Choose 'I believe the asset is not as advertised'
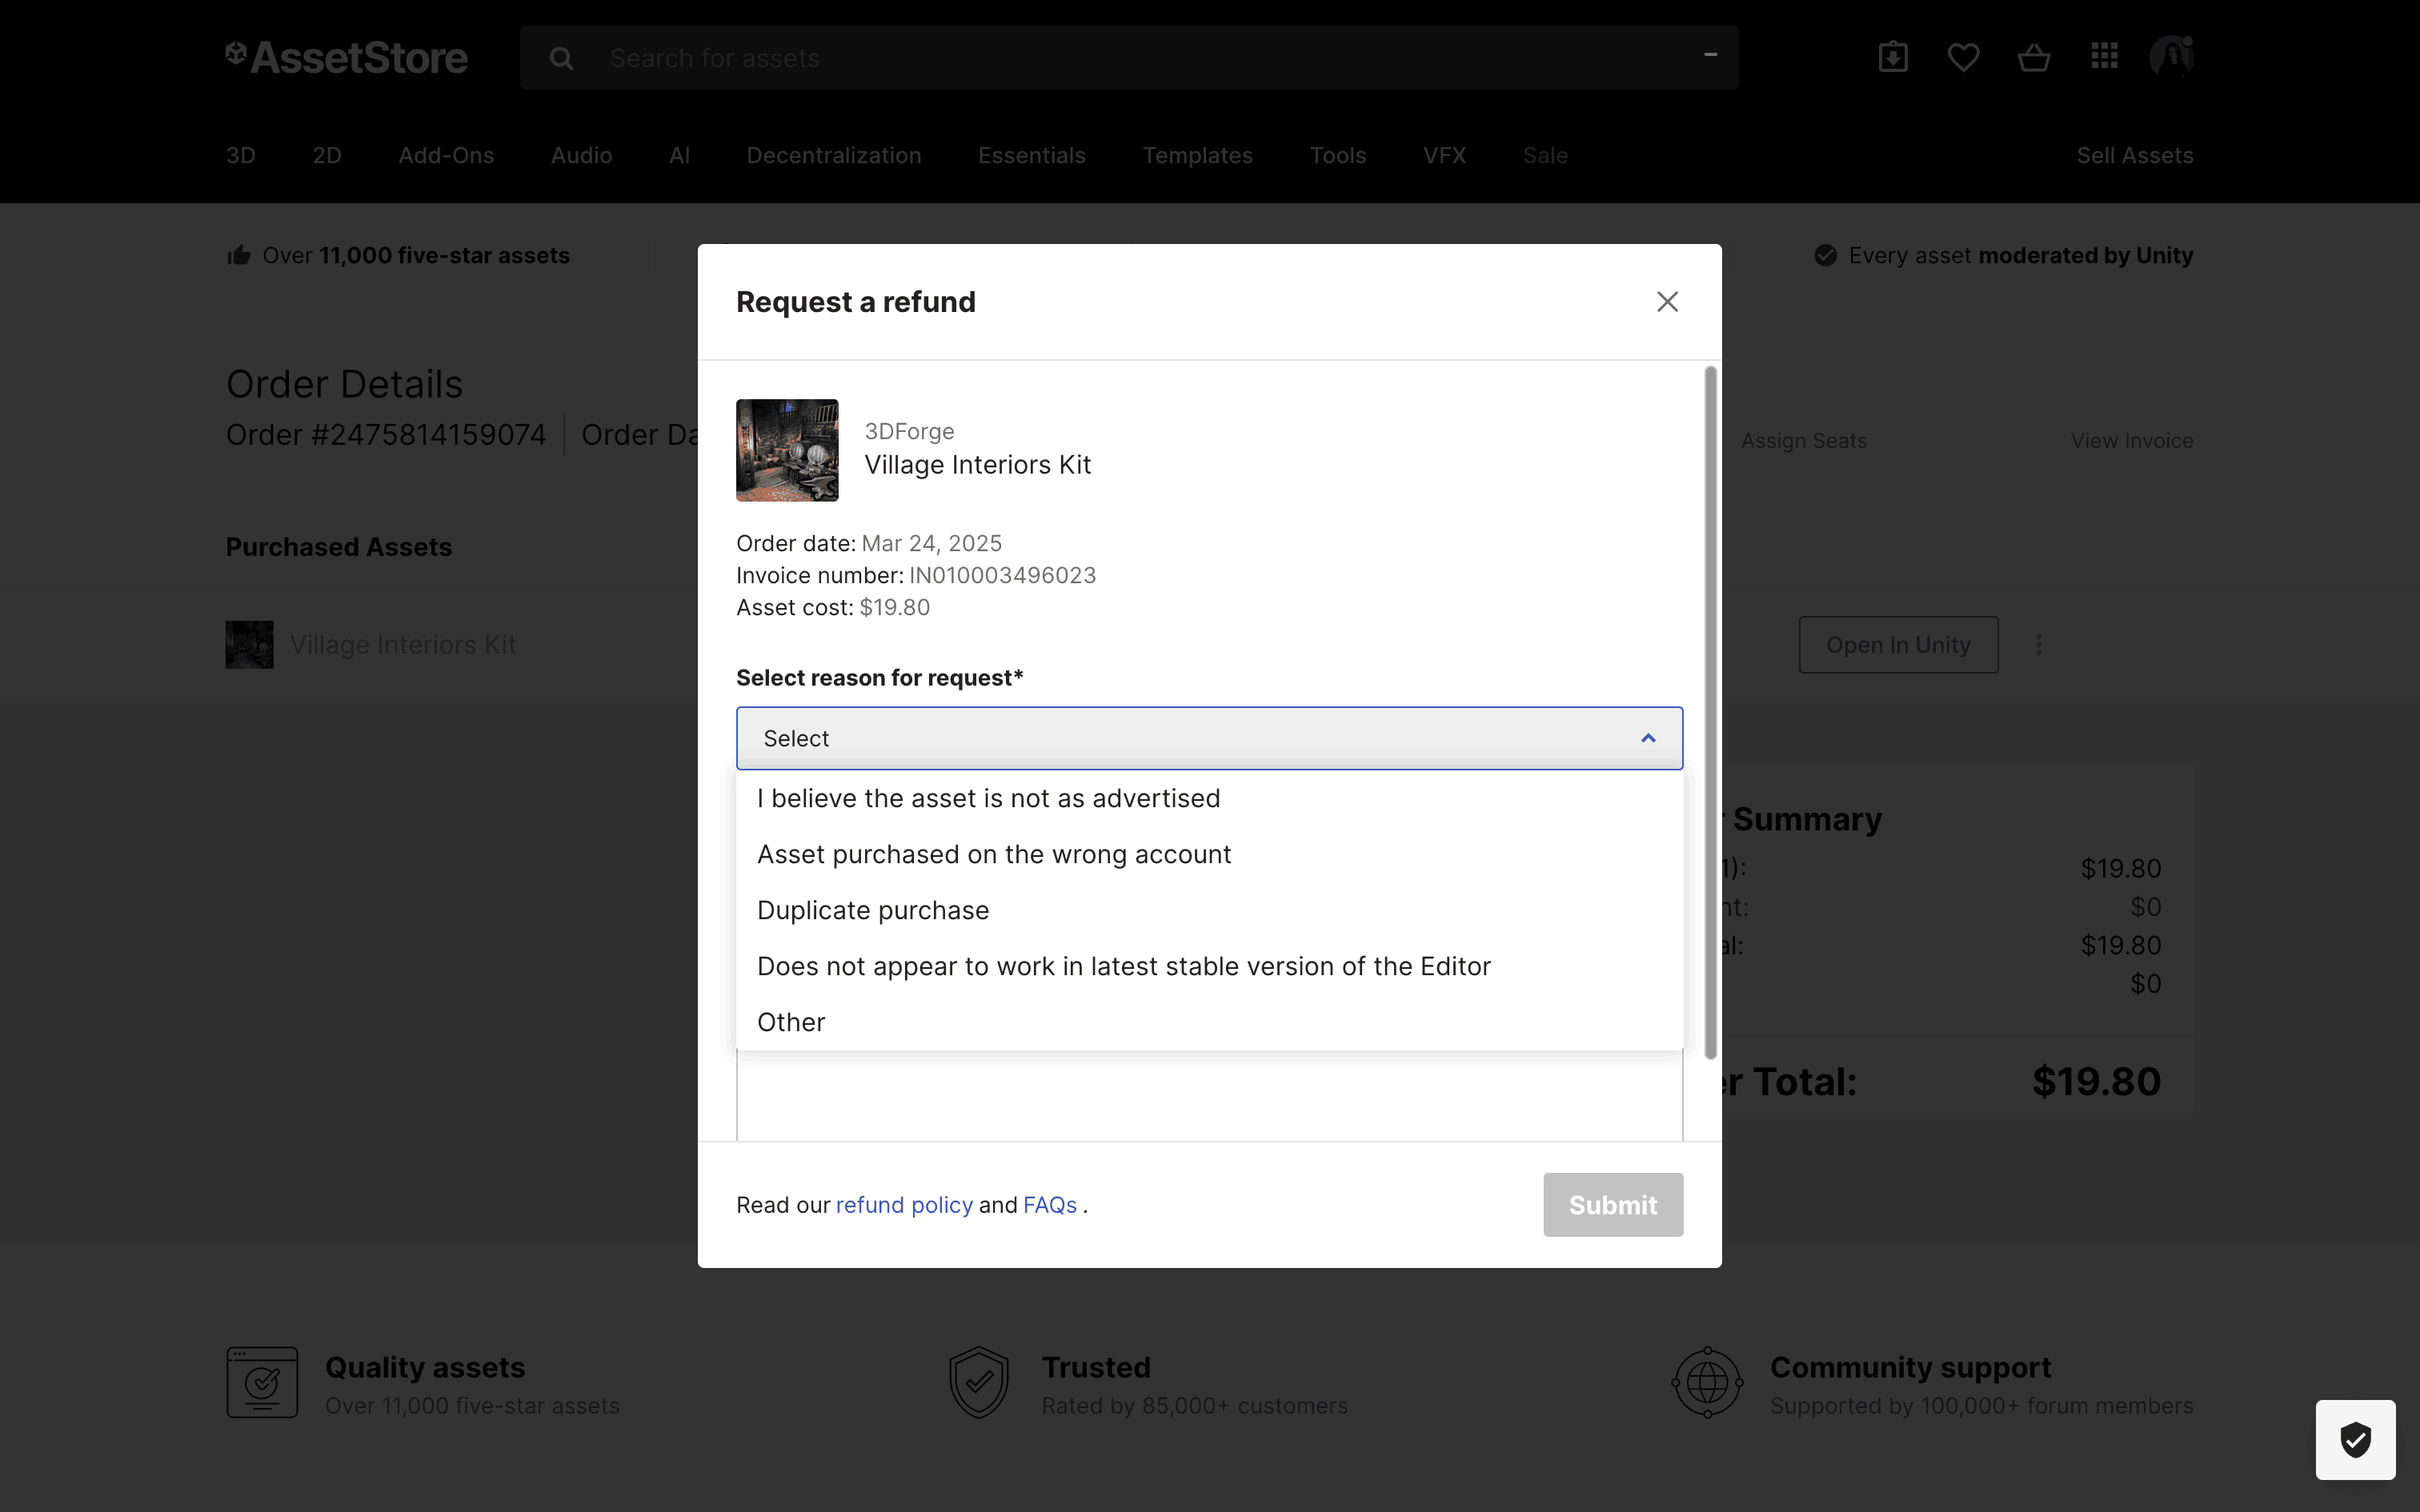 click(988, 798)
